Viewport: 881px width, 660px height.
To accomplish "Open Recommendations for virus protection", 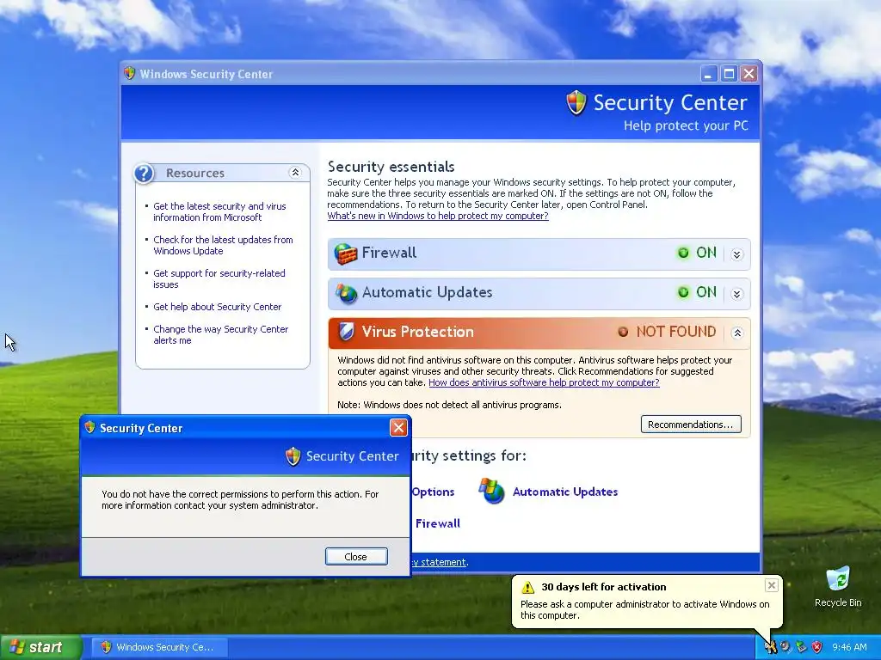I will point(691,425).
